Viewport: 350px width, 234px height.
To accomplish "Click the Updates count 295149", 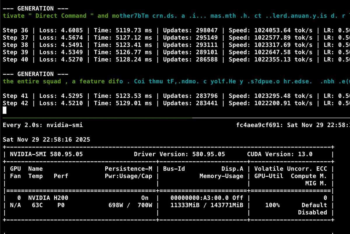I will coord(206,38).
